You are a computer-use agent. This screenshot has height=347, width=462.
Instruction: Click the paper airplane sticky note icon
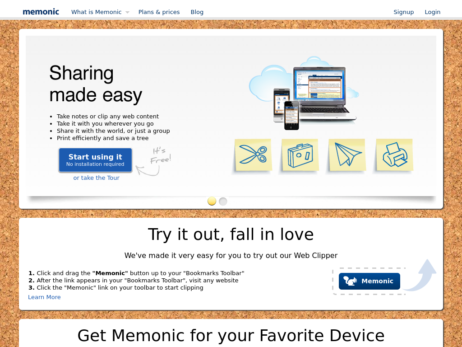pyautogui.click(x=347, y=155)
